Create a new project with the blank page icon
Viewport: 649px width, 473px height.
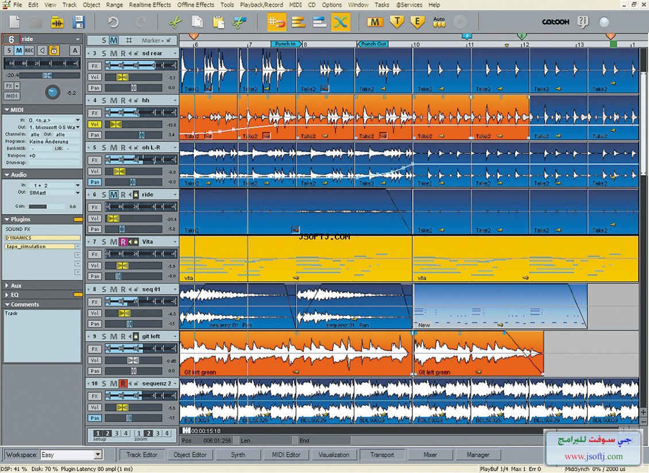pyautogui.click(x=15, y=22)
